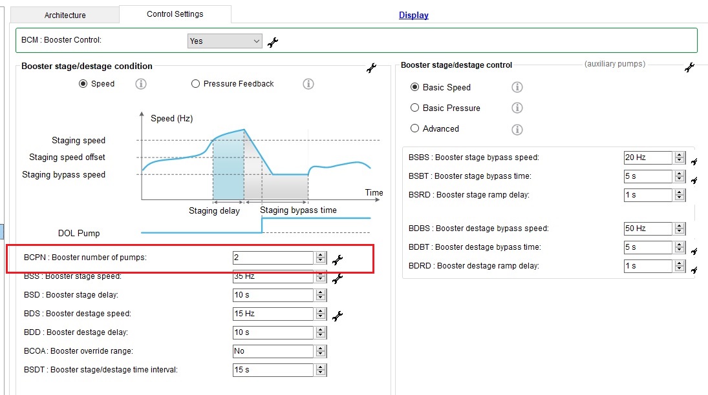Click wrench icon beside BSBS stage bypass speed

(x=694, y=161)
